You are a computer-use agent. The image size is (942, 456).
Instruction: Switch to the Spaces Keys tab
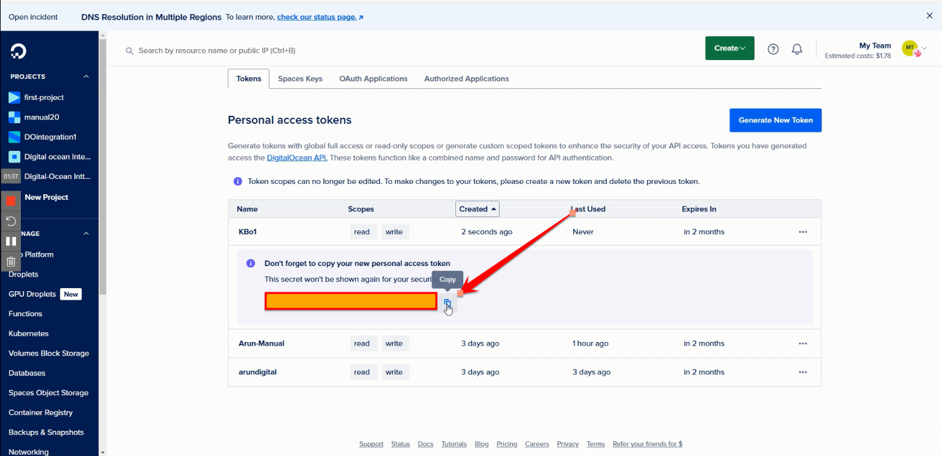(x=300, y=78)
